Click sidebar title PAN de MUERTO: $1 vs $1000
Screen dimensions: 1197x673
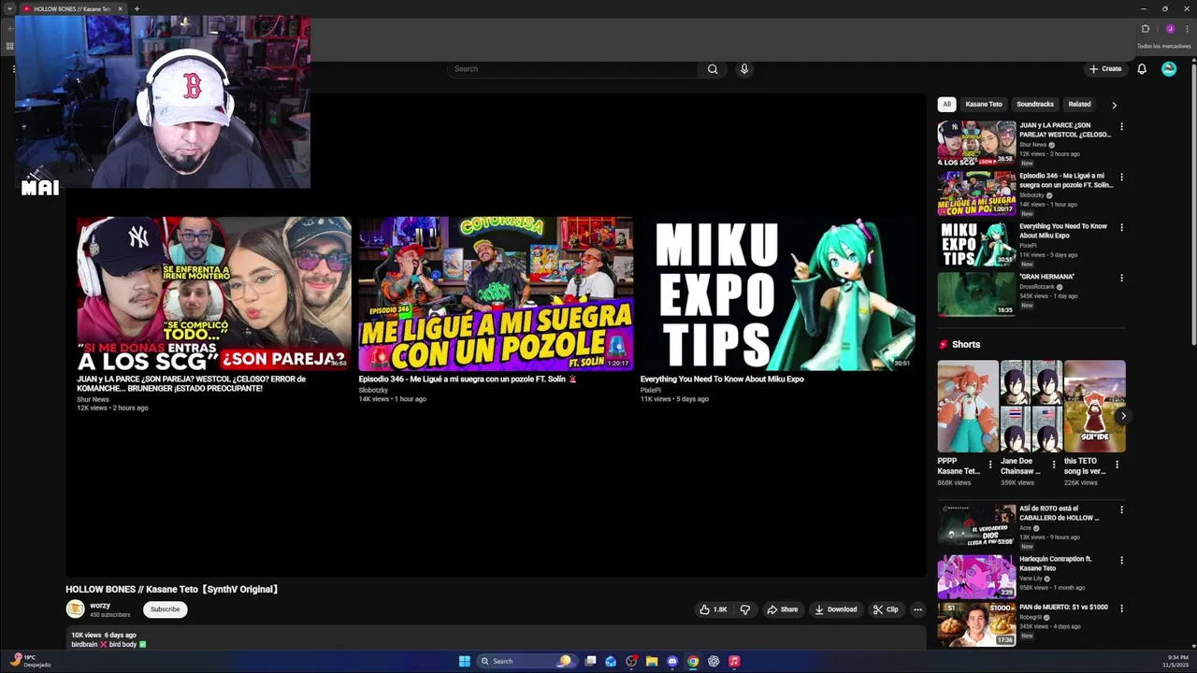(1063, 608)
